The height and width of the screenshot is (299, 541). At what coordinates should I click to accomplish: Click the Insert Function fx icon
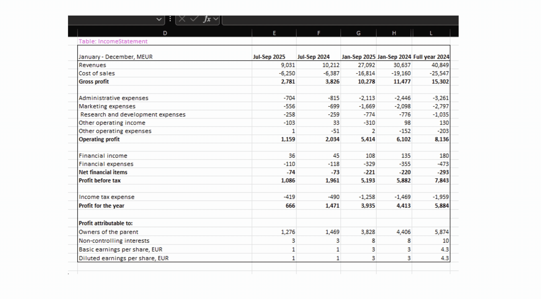[207, 19]
